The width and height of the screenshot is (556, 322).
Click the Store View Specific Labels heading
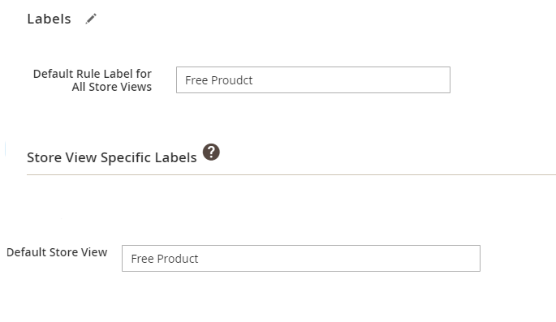[x=112, y=157]
